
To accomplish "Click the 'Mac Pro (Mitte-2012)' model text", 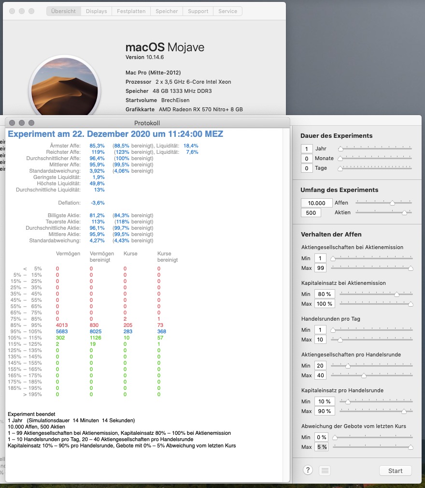I will pos(153,73).
